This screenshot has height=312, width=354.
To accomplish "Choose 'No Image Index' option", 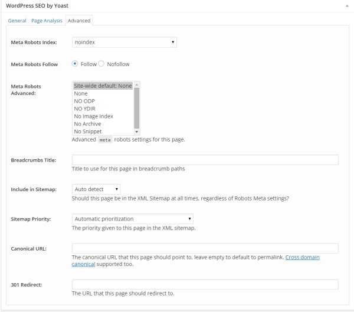I will (103, 116).
